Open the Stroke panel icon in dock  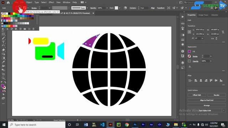183,40
